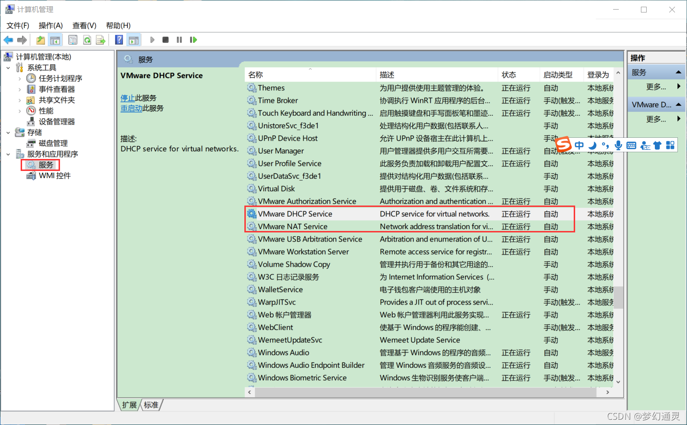Click the green Refresh toolbar icon

click(87, 40)
